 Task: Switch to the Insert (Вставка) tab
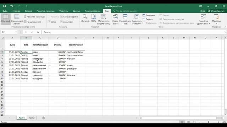click(28, 11)
